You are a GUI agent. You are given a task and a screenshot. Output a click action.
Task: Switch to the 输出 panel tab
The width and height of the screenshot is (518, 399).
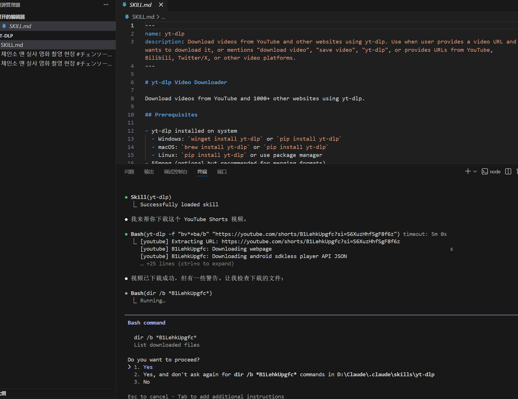click(x=149, y=172)
